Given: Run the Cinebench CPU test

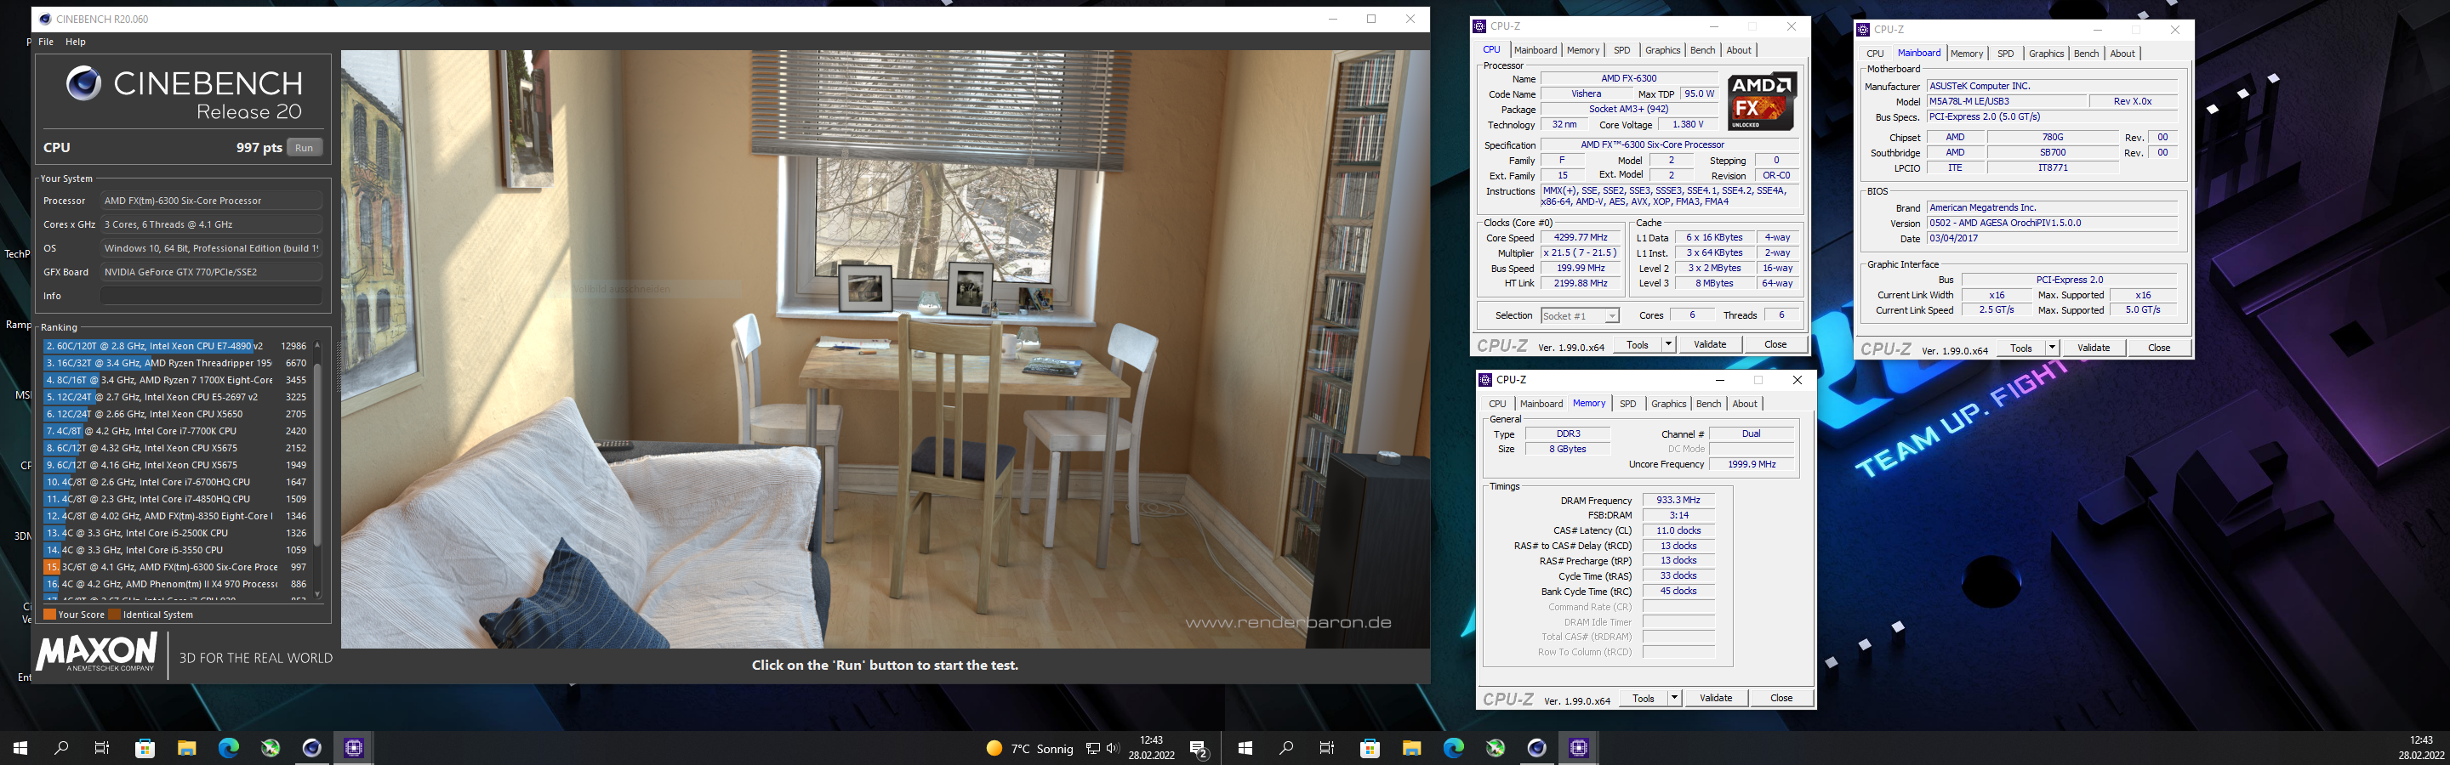Looking at the screenshot, I should coord(305,147).
